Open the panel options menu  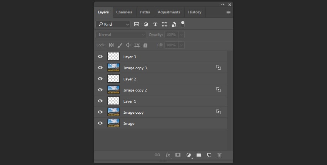coord(229,12)
